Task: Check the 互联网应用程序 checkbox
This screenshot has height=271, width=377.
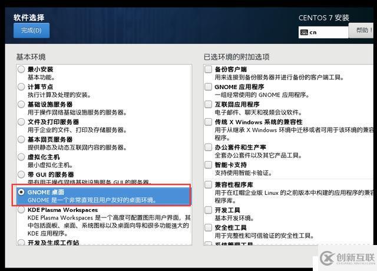Action: (208, 105)
